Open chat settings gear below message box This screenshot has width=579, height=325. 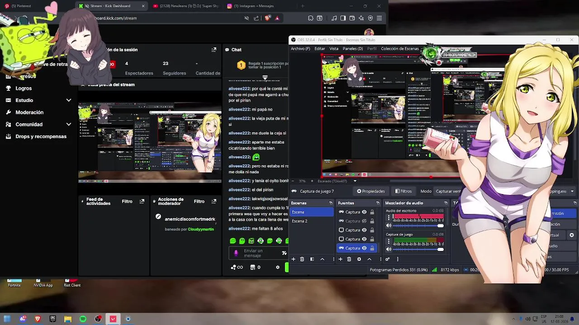pos(278,267)
